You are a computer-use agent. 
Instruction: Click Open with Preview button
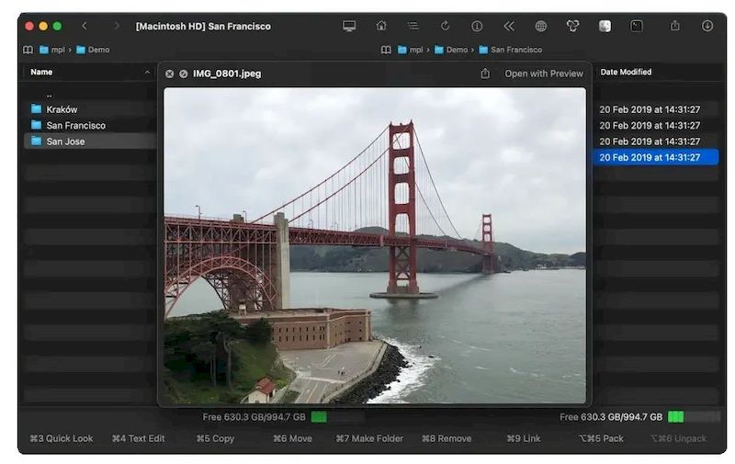click(543, 74)
